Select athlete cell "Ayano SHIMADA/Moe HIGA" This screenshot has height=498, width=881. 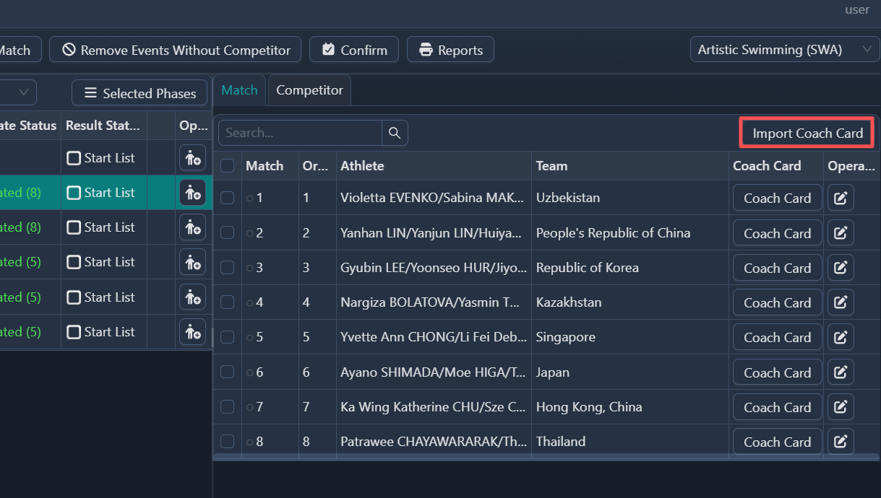(x=434, y=372)
